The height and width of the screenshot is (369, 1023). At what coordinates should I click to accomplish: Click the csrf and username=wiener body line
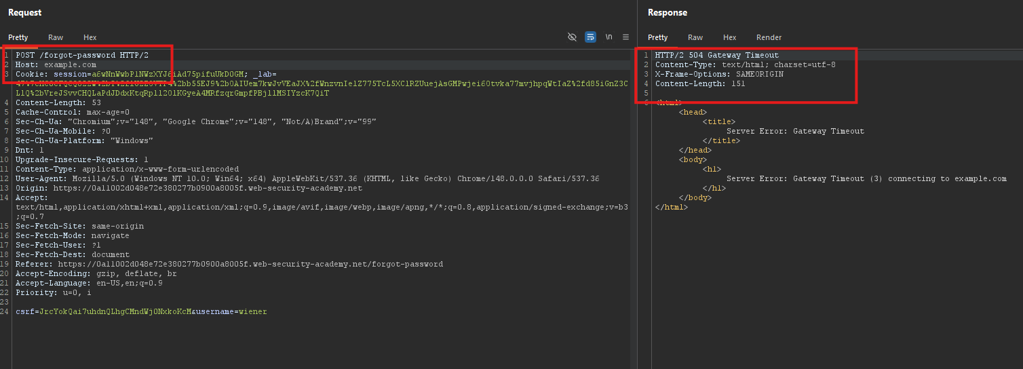point(141,311)
